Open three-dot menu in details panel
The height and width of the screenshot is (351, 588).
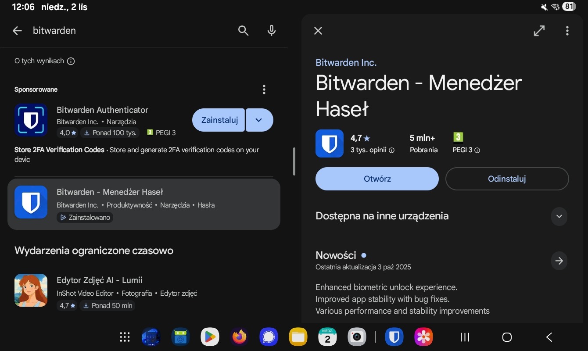point(567,30)
